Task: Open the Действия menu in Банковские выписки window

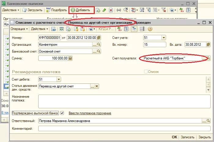Action: [x=11, y=10]
